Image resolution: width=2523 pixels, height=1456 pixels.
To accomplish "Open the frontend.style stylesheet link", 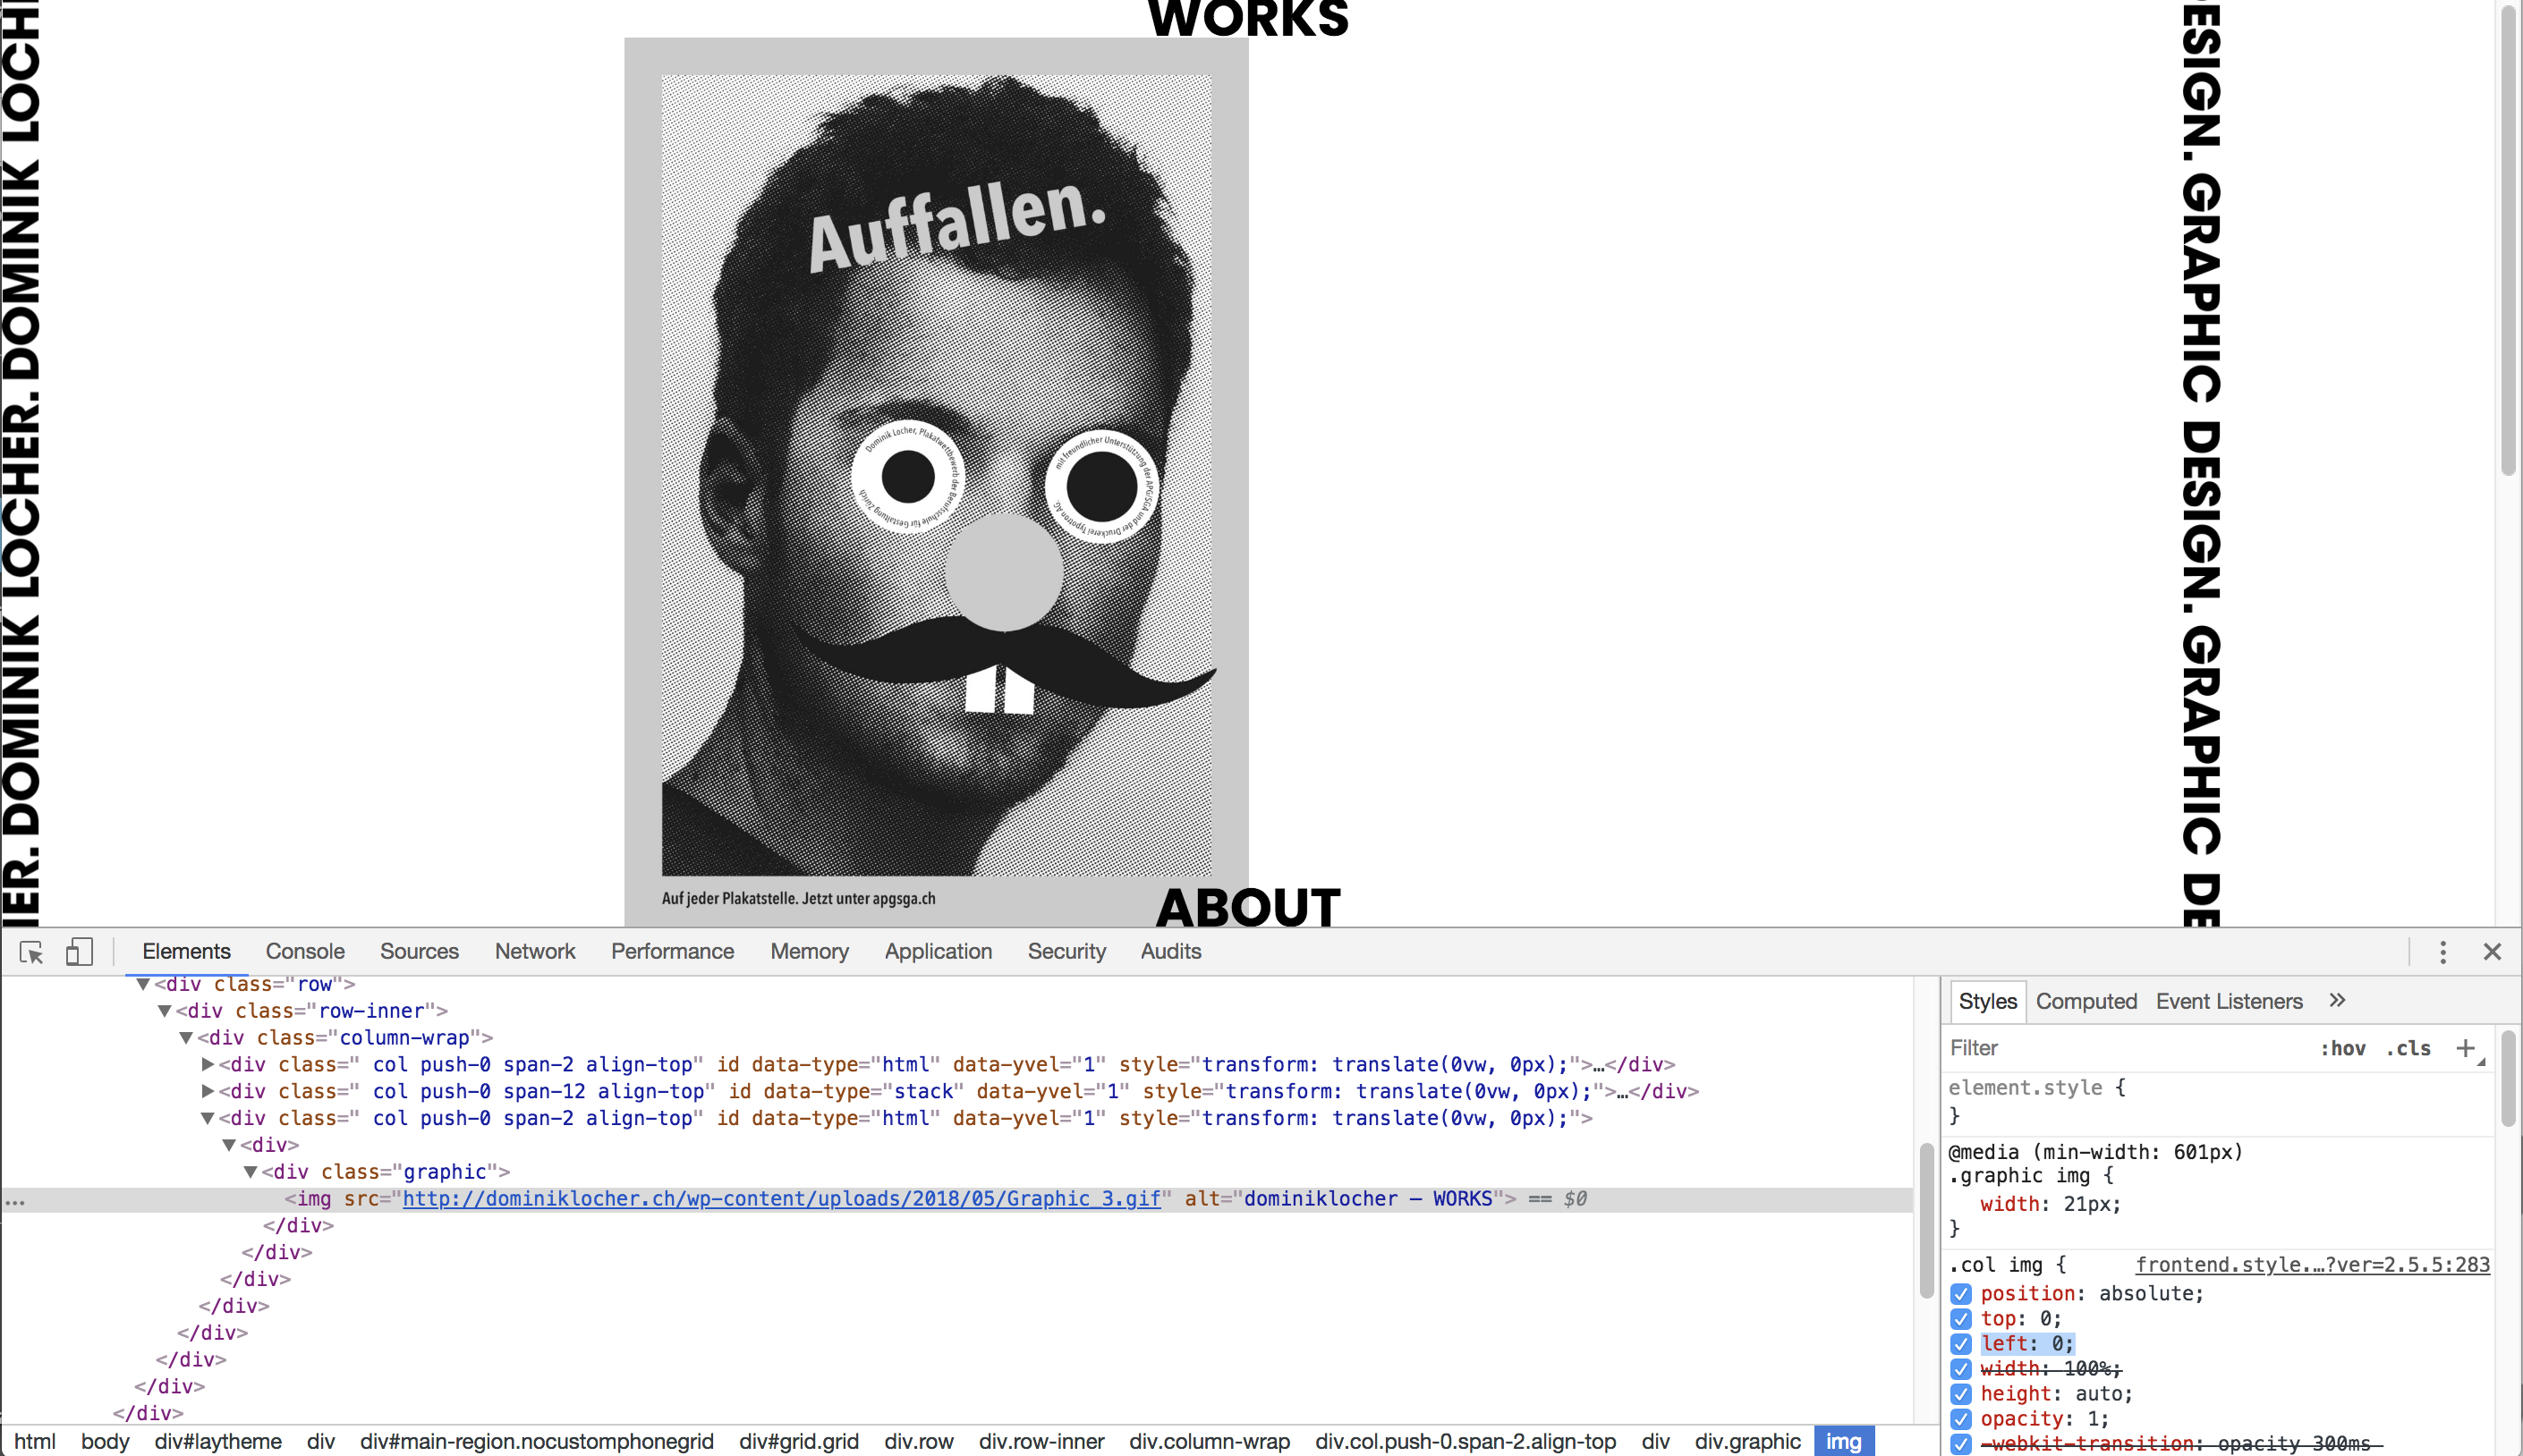I will tap(2312, 1265).
